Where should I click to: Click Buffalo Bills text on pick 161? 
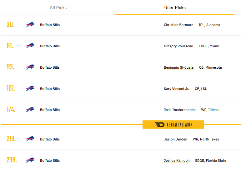pyautogui.click(x=50, y=89)
